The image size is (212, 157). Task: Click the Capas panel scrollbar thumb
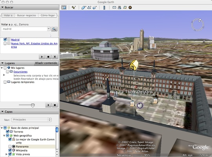pos(57,130)
